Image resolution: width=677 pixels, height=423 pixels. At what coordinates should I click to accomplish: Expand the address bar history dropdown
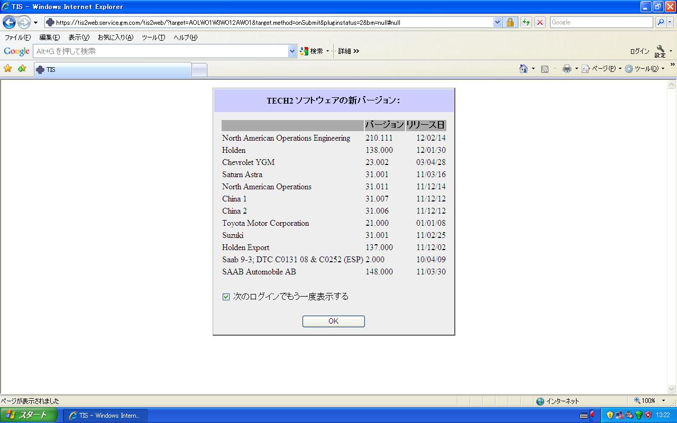(497, 22)
